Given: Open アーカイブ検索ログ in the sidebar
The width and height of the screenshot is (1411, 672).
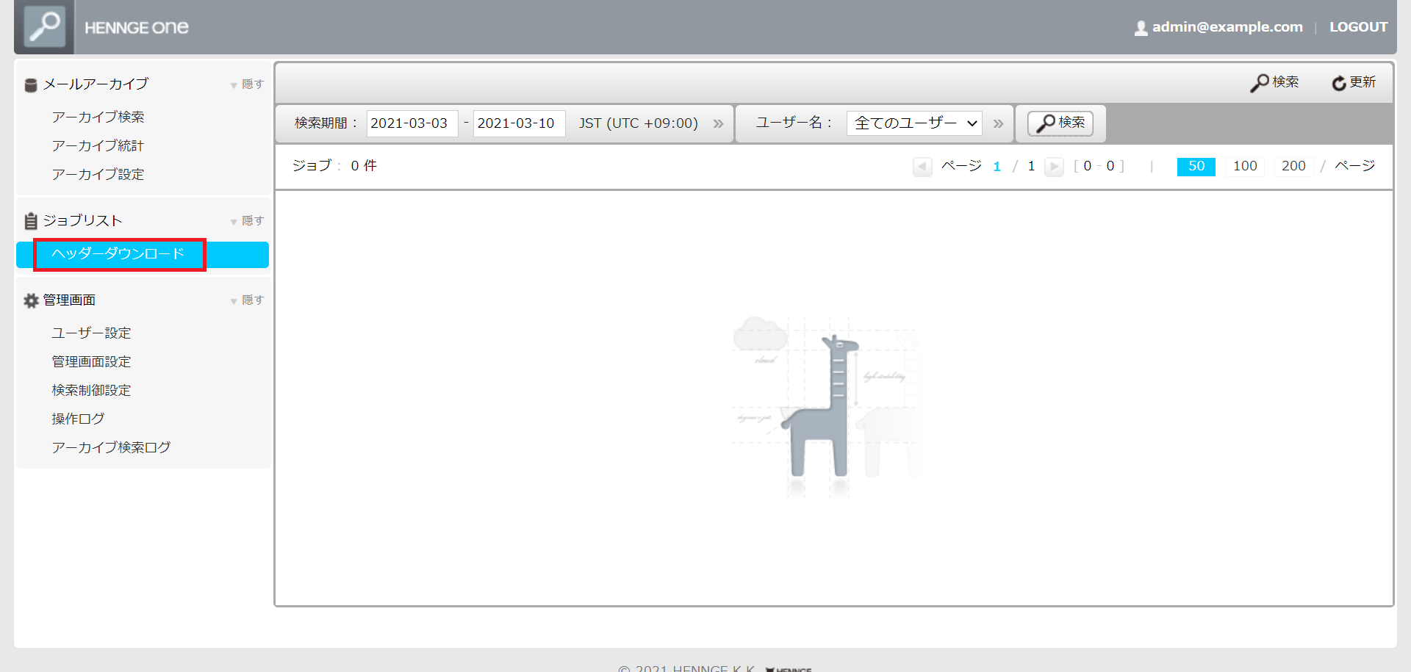Looking at the screenshot, I should click(111, 448).
